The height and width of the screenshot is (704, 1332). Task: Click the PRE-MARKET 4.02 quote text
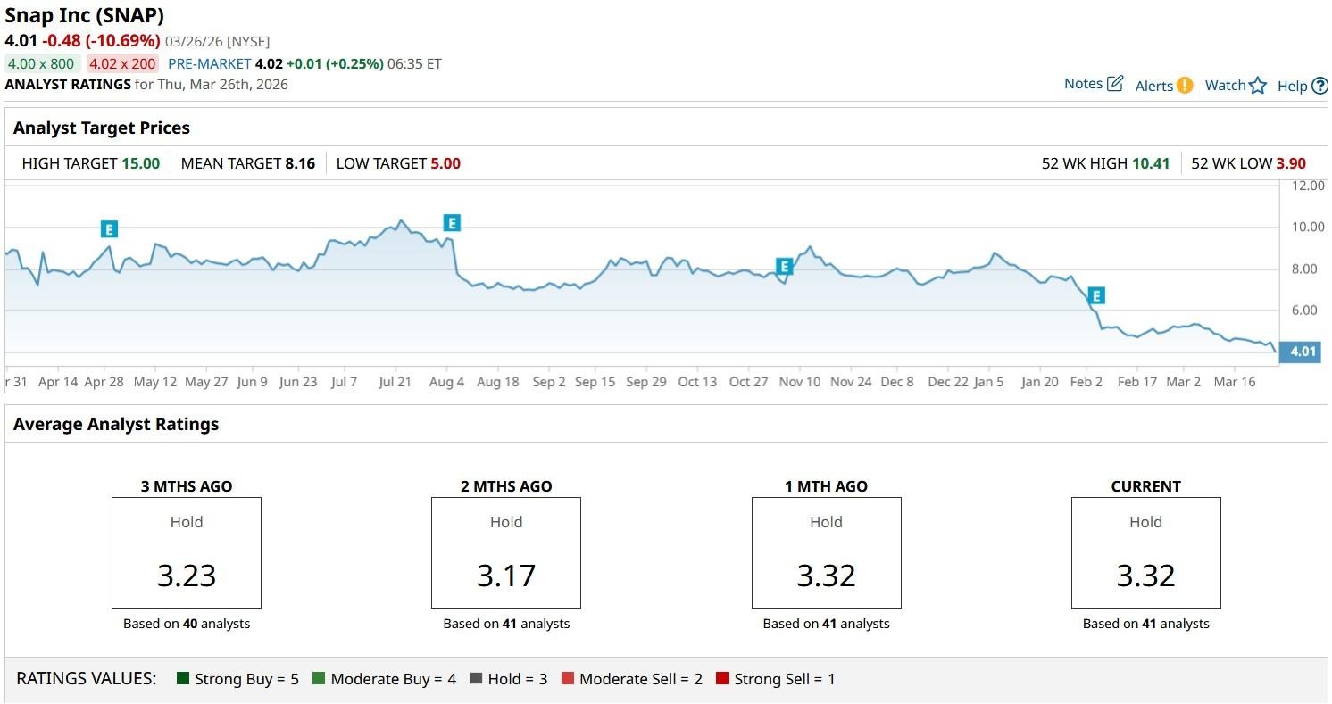[x=225, y=64]
